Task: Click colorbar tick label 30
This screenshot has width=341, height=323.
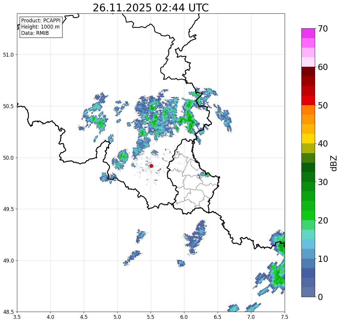Action: pyautogui.click(x=323, y=182)
